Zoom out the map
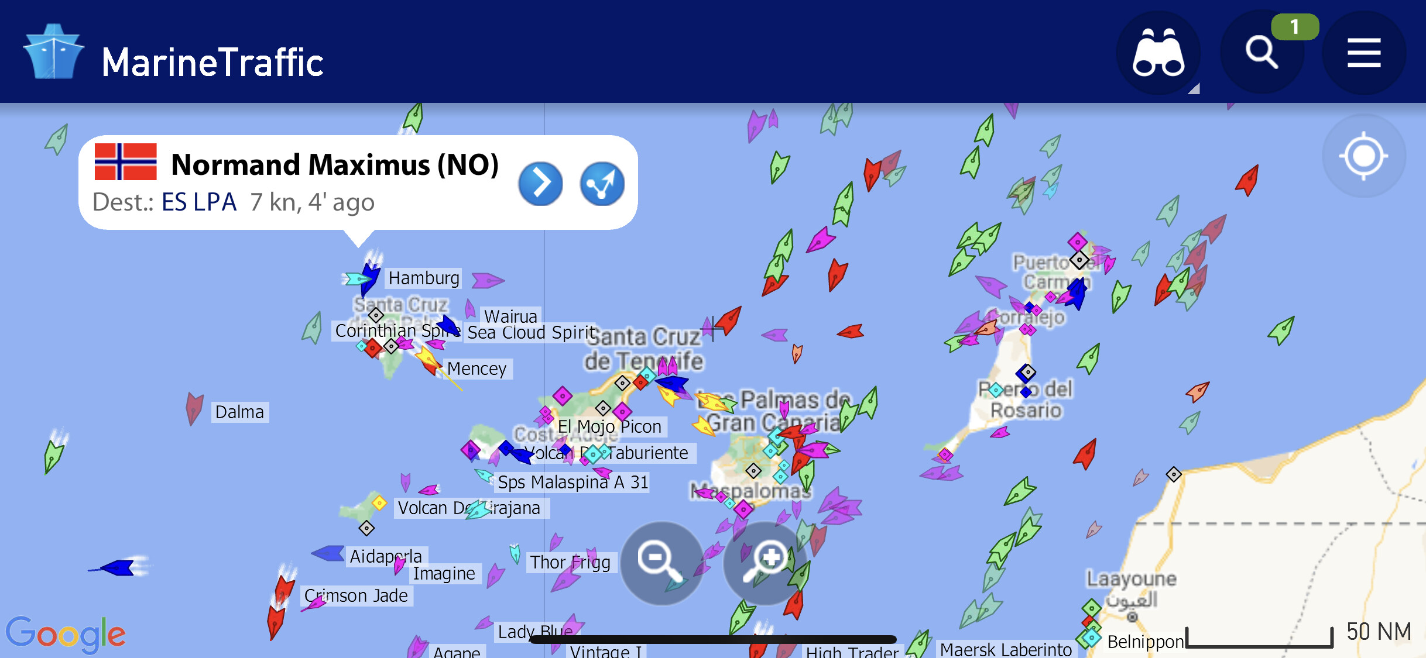Screen dimensions: 1426x658 [661, 563]
